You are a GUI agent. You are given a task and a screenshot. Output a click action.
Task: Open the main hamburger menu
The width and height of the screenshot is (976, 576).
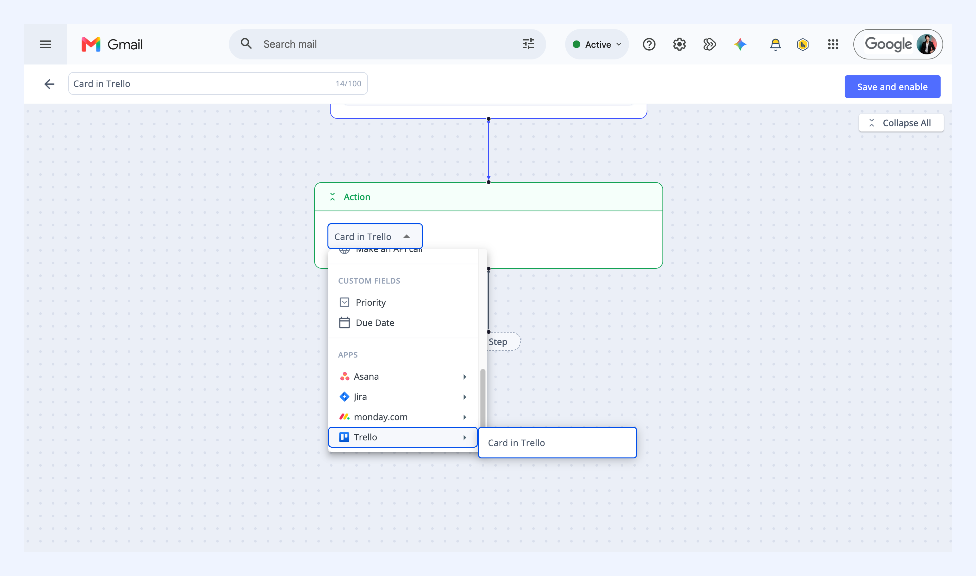coord(46,44)
